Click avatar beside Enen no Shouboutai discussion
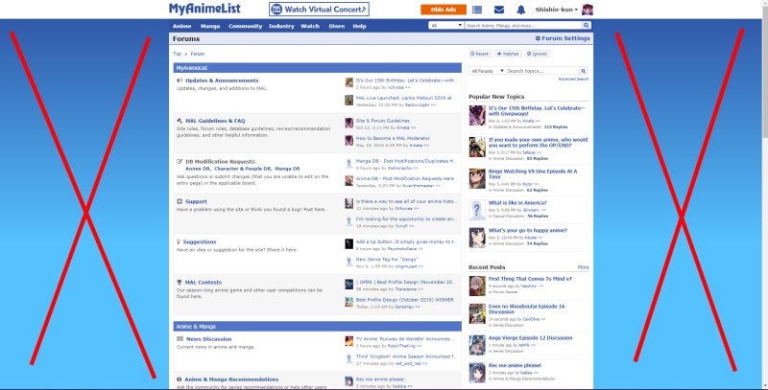Viewport: 768px width, 390px height. [477, 313]
